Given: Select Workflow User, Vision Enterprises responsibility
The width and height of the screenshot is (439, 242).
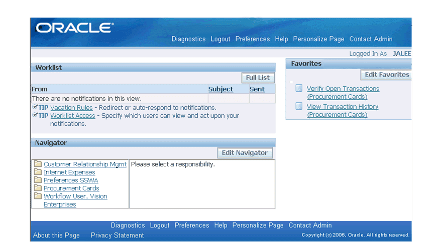Looking at the screenshot, I should [x=75, y=200].
